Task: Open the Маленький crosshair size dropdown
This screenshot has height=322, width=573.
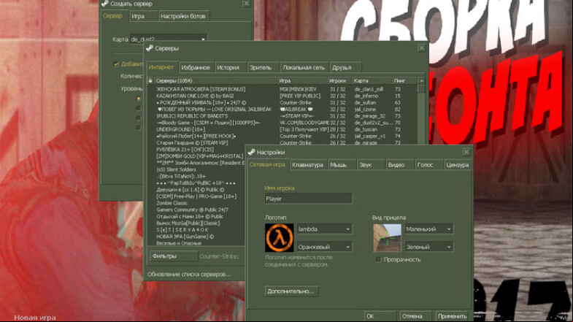Action: click(x=429, y=229)
